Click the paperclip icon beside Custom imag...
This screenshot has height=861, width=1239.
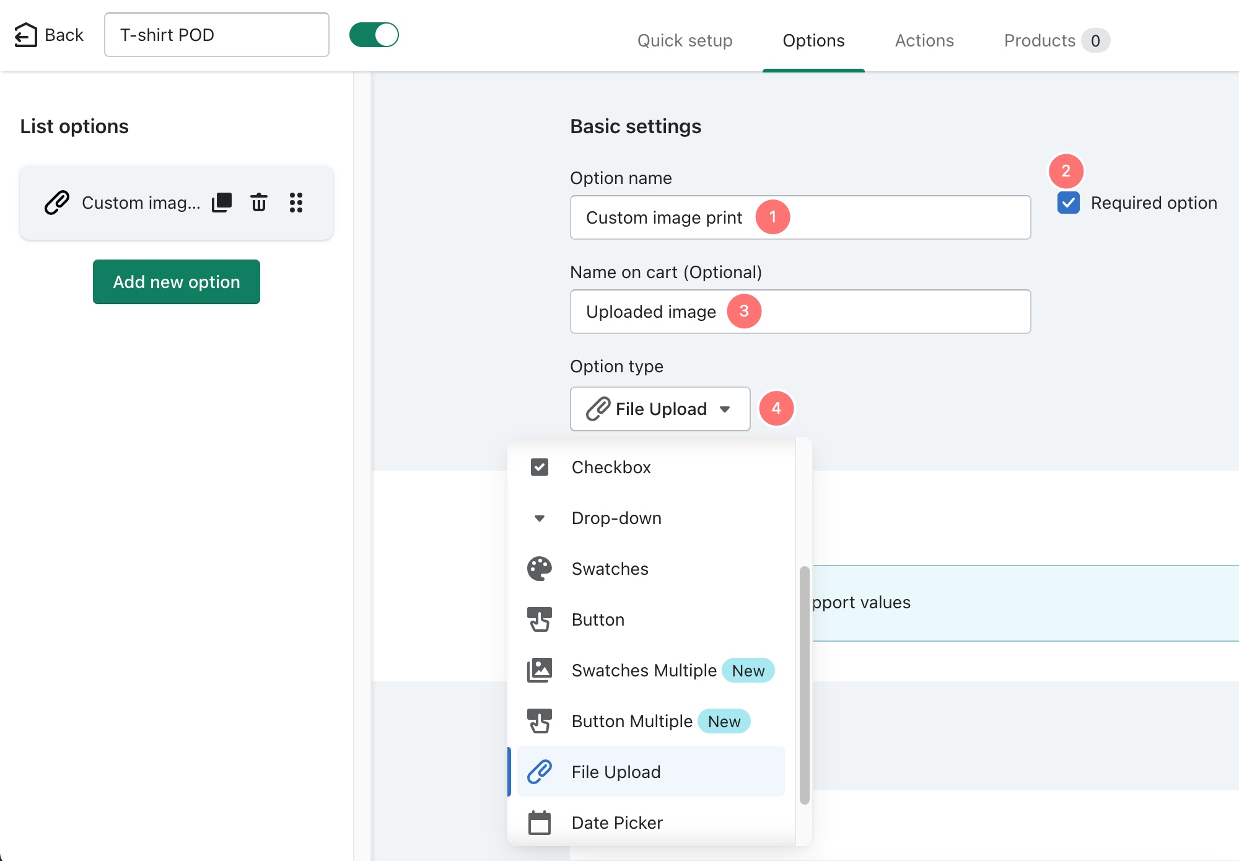(x=57, y=203)
